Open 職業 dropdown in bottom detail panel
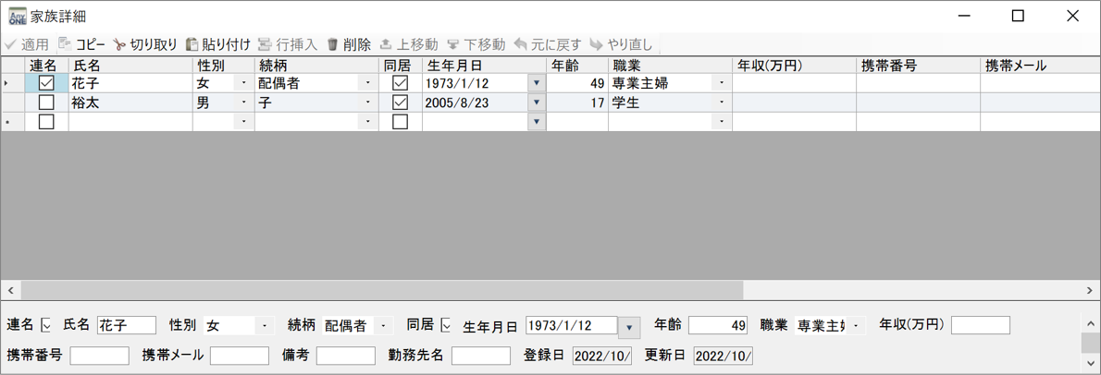Viewport: 1101px width, 375px height. click(x=855, y=326)
